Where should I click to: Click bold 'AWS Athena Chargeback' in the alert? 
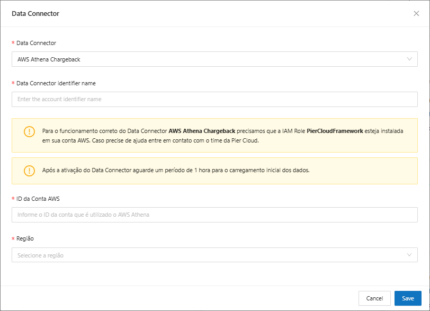[202, 130]
